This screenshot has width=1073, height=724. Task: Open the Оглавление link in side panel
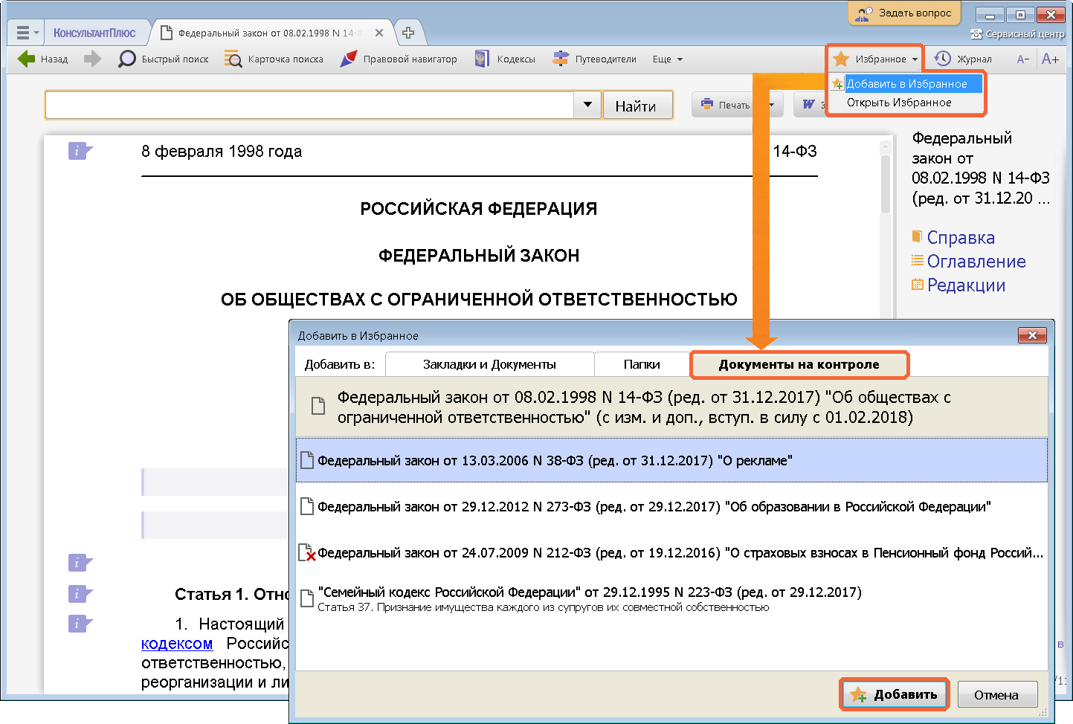click(976, 262)
